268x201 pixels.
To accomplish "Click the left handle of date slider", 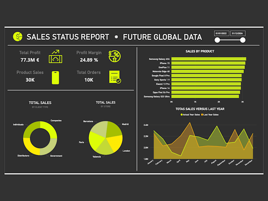I will (217, 40).
